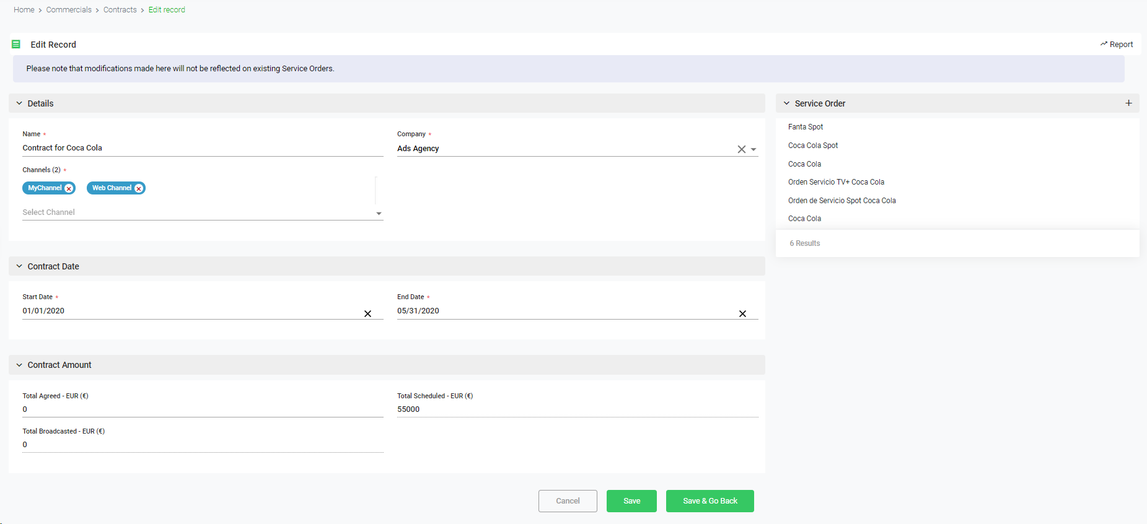Open the Report link icon
Image resolution: width=1147 pixels, height=524 pixels.
pos(1104,44)
